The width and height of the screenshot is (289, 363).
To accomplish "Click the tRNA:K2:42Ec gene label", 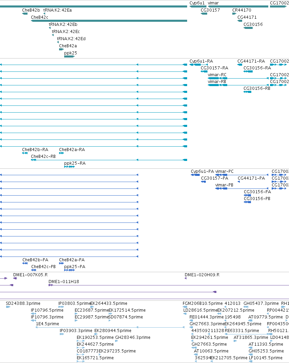I will click(x=66, y=32).
